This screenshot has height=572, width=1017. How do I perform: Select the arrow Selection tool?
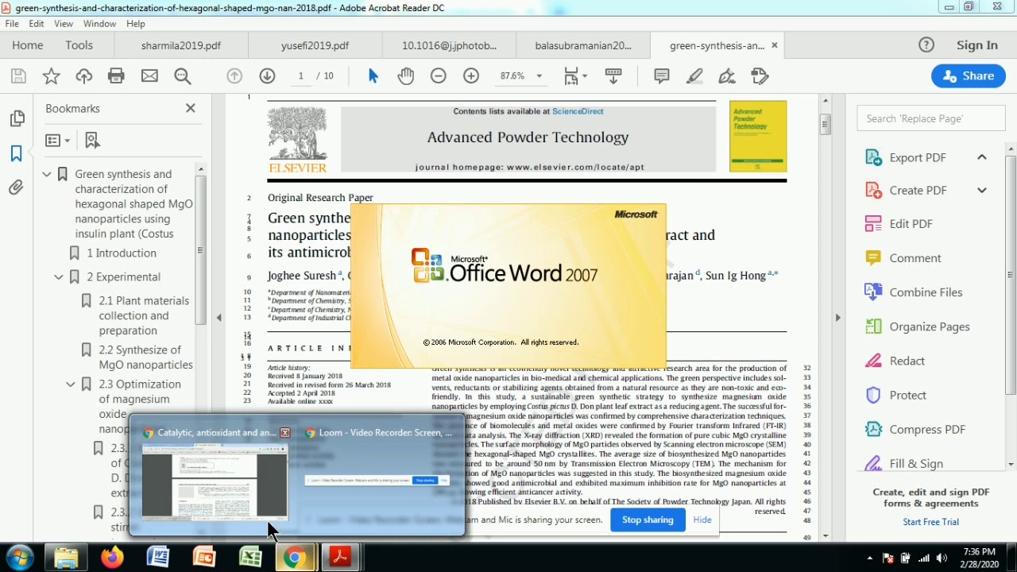373,76
